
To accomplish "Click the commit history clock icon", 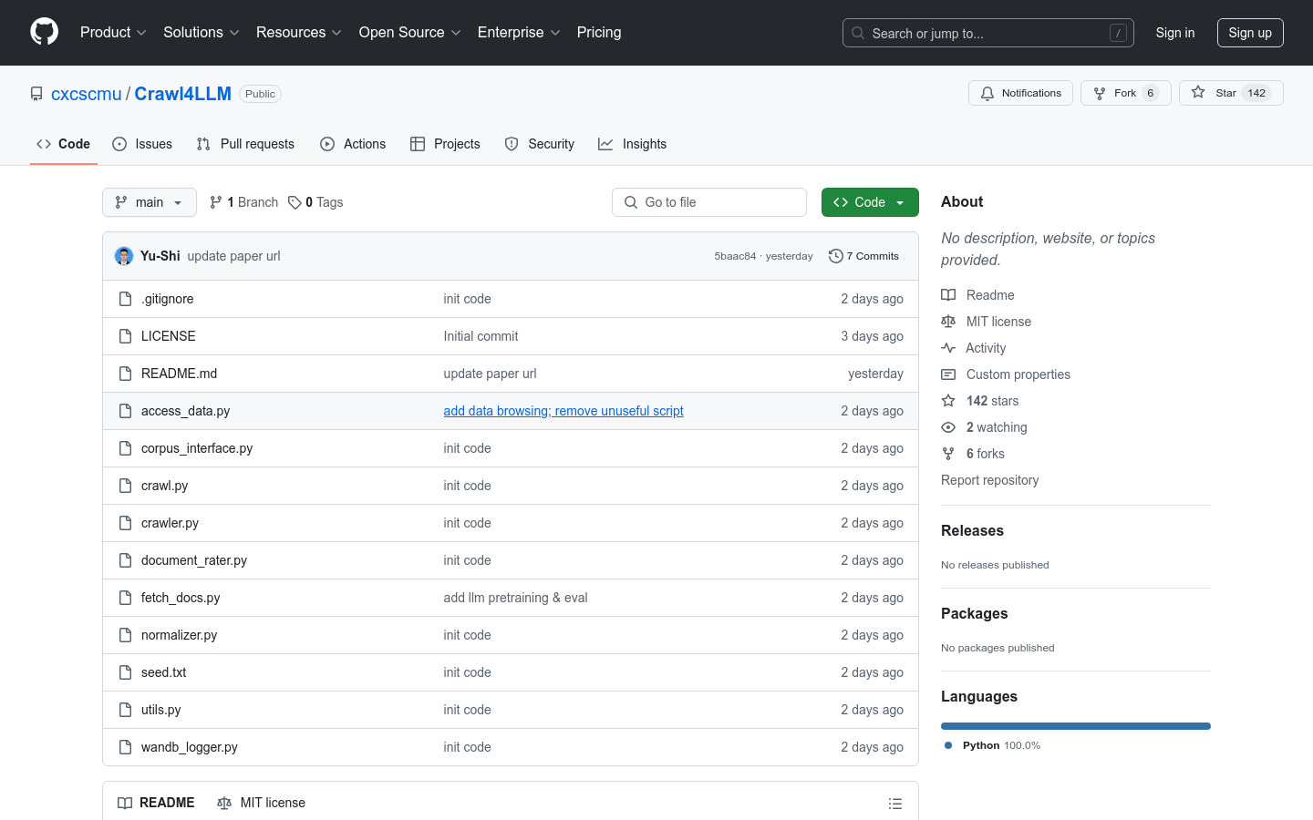I will [x=835, y=256].
